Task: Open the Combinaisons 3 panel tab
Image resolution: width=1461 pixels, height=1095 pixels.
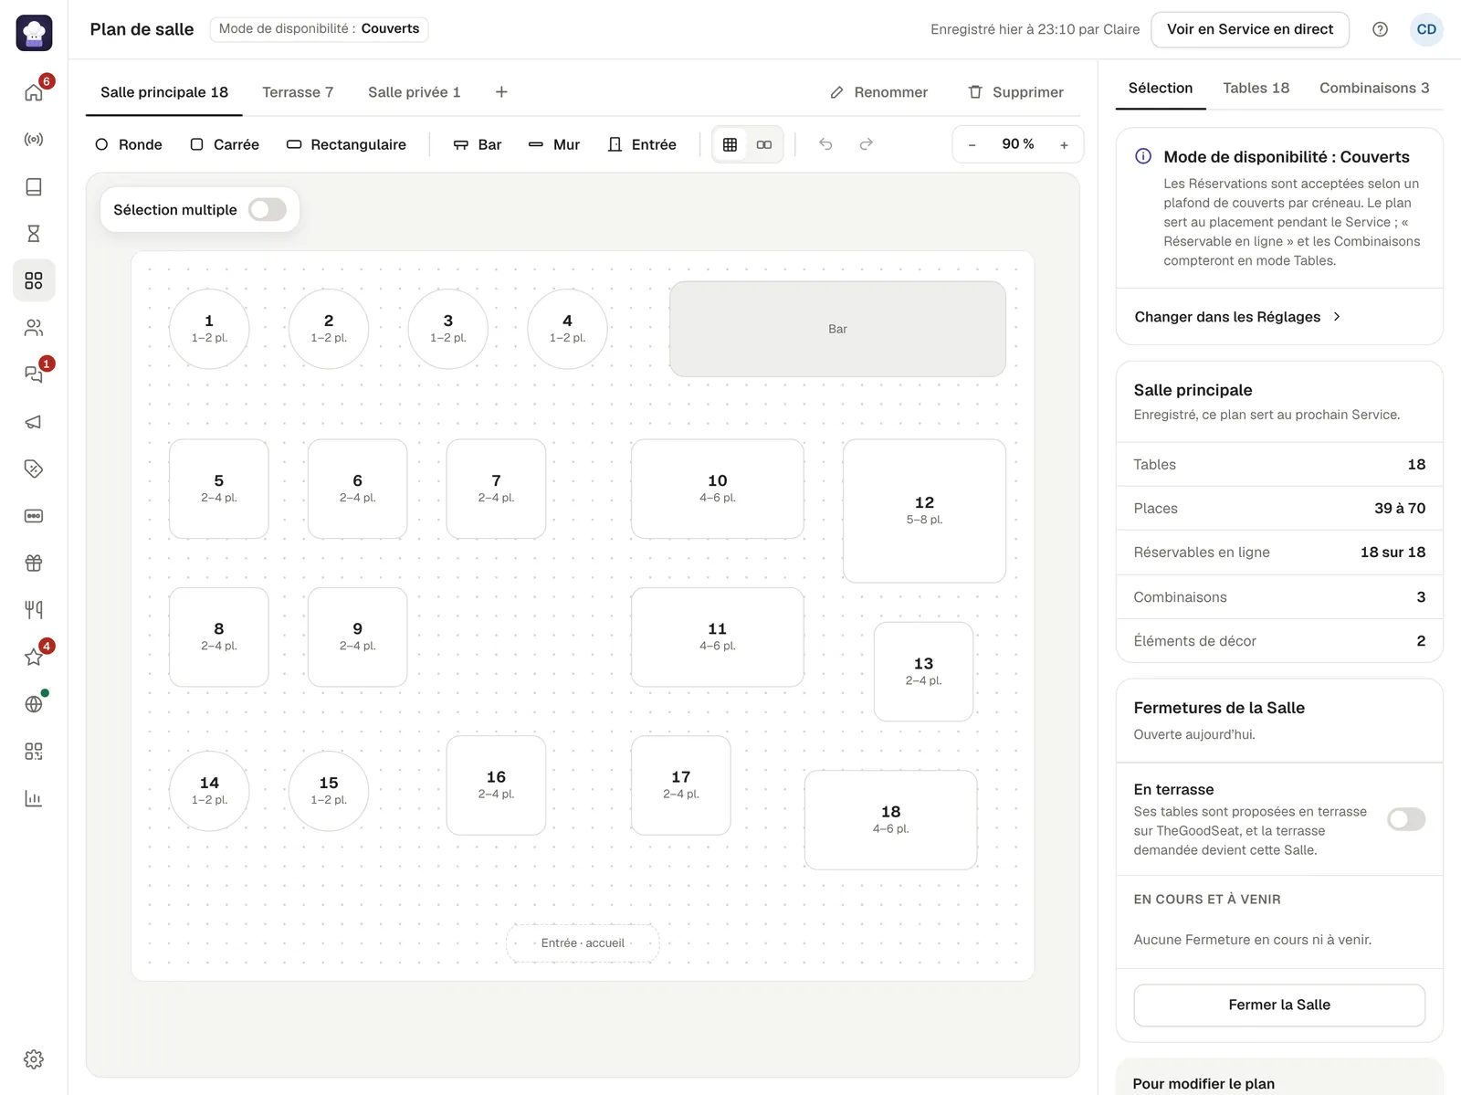Action: click(1374, 88)
